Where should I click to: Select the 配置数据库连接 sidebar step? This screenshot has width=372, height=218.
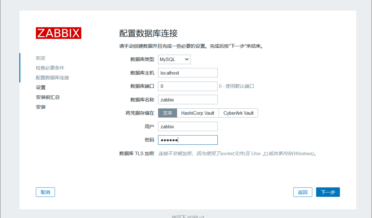(53, 78)
